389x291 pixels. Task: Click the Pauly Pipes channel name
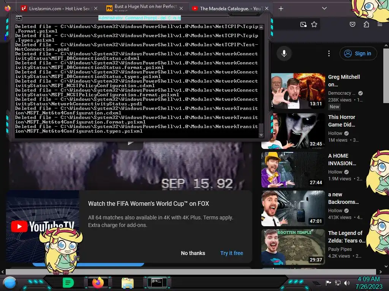(x=340, y=249)
